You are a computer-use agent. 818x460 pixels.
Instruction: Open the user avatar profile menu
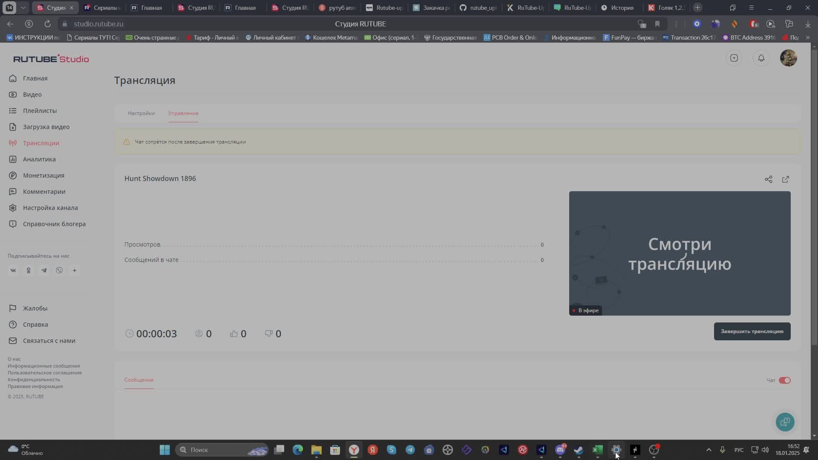tap(789, 58)
